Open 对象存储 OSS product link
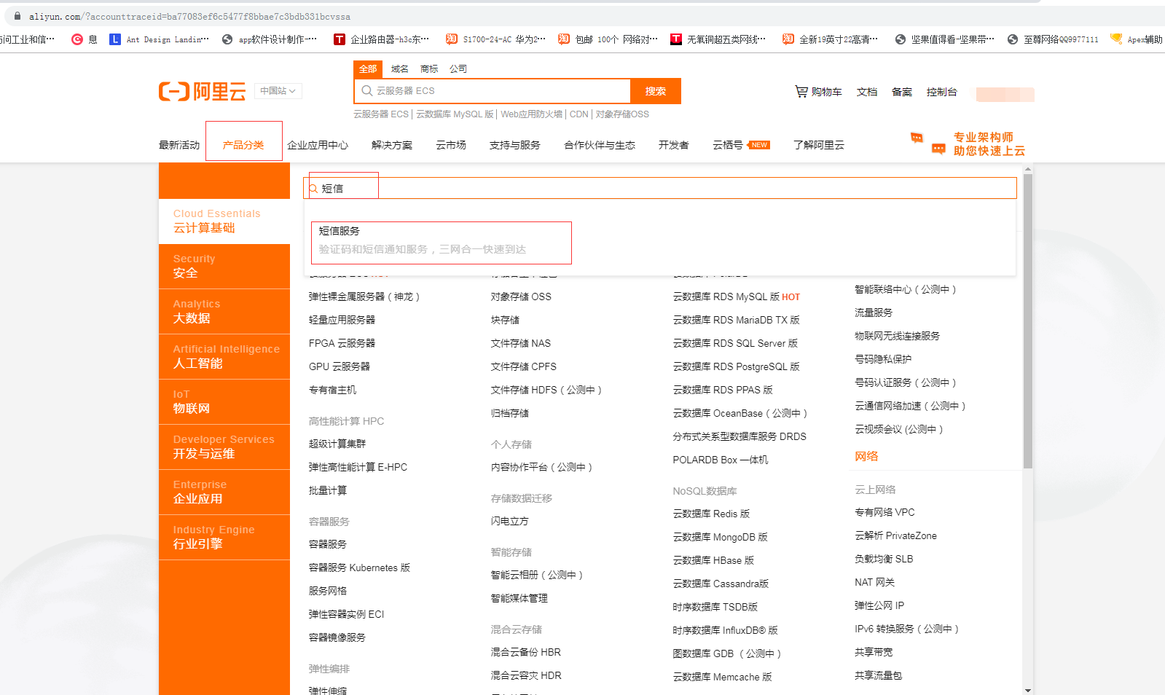1165x695 pixels. [x=521, y=297]
